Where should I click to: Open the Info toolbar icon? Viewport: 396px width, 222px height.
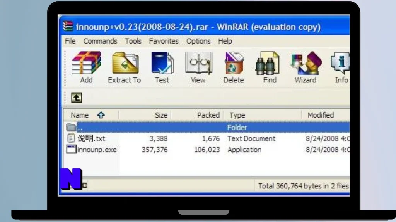[x=340, y=63]
